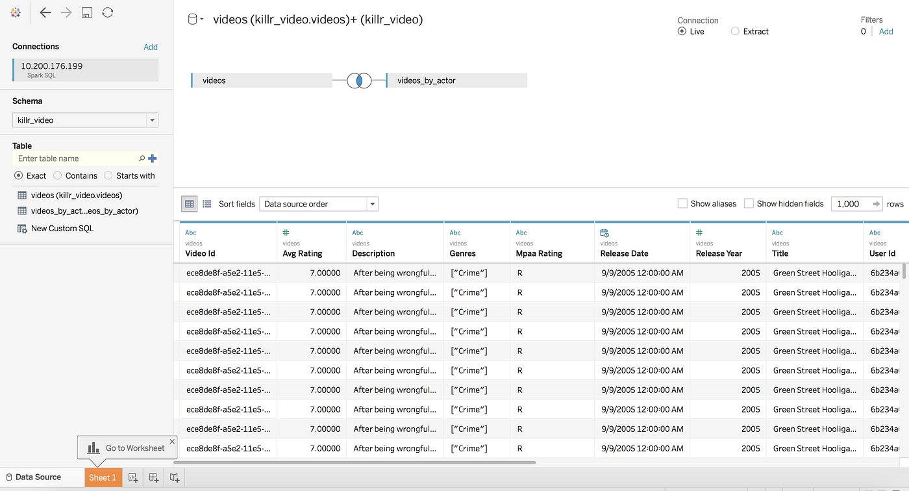This screenshot has width=909, height=491.
Task: Enable the Show aliases checkbox
Action: tap(682, 203)
